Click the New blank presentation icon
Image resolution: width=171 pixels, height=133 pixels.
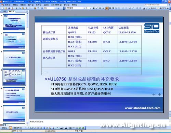(x=2, y=8)
